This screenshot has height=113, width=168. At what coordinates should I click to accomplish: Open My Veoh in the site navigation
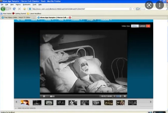pos(21,20)
